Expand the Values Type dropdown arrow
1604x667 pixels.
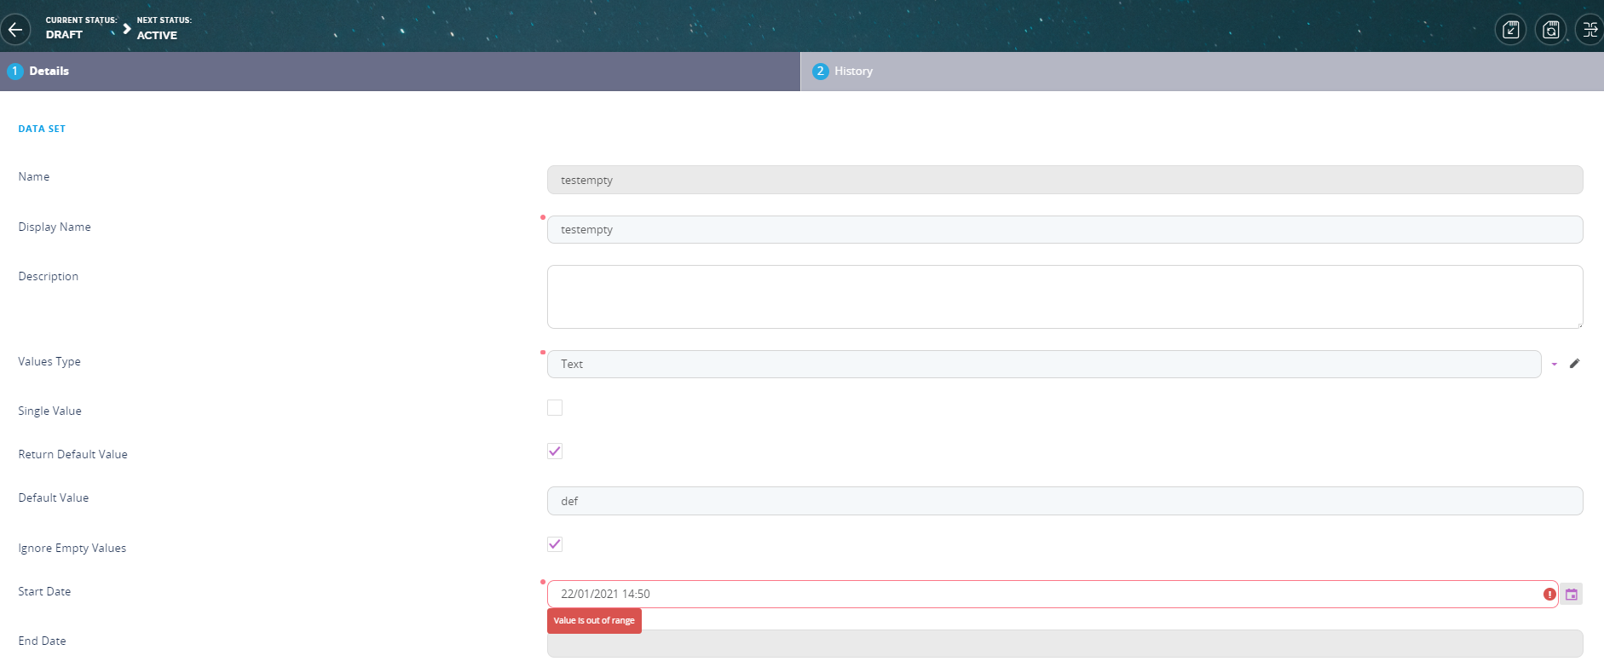[1554, 365]
